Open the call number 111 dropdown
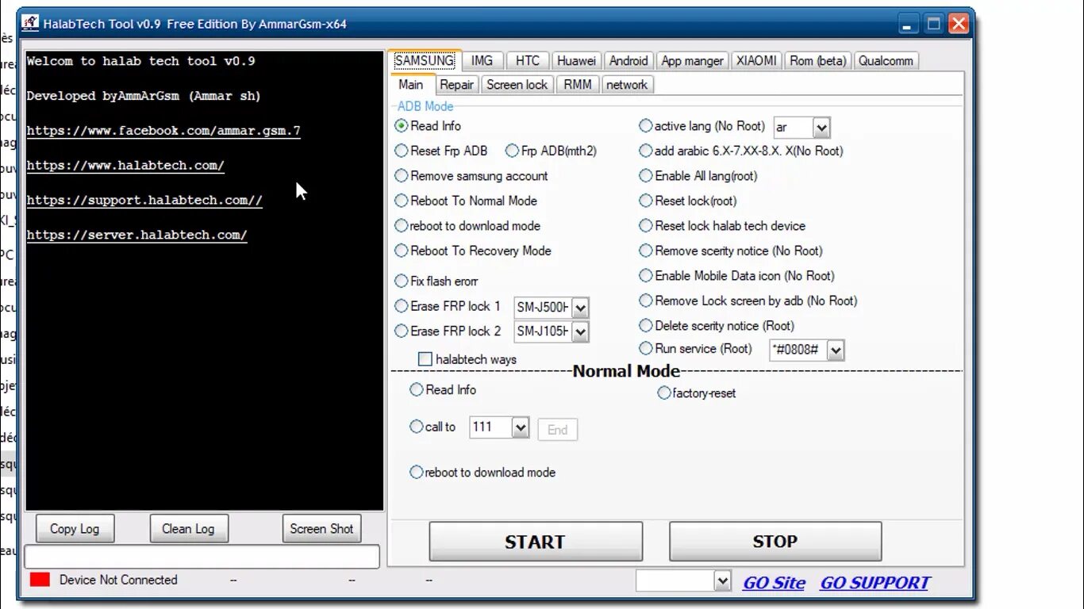The width and height of the screenshot is (1084, 609). (x=521, y=427)
